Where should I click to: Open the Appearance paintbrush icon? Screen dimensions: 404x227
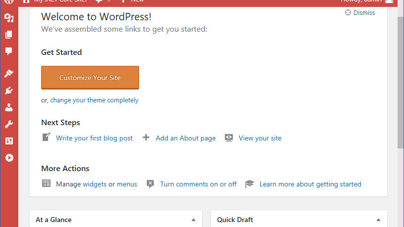point(9,74)
